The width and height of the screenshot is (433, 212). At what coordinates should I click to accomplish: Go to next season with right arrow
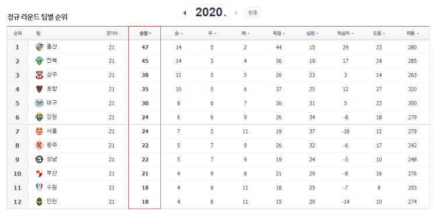click(x=236, y=13)
